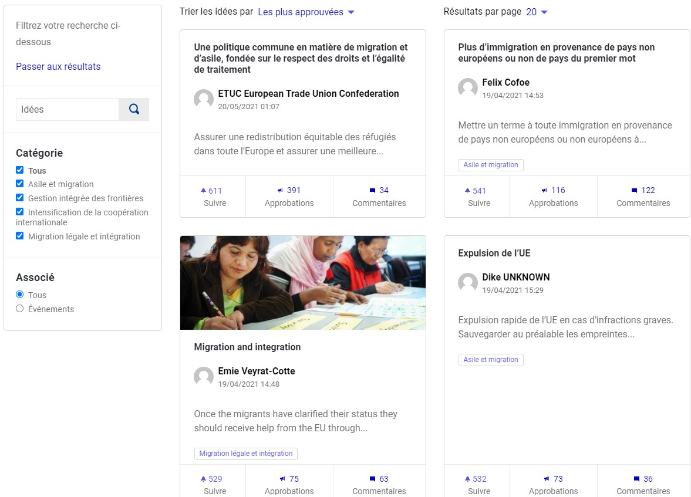The height and width of the screenshot is (497, 691).
Task: Select Tous radio under Associé
Action: [x=20, y=295]
